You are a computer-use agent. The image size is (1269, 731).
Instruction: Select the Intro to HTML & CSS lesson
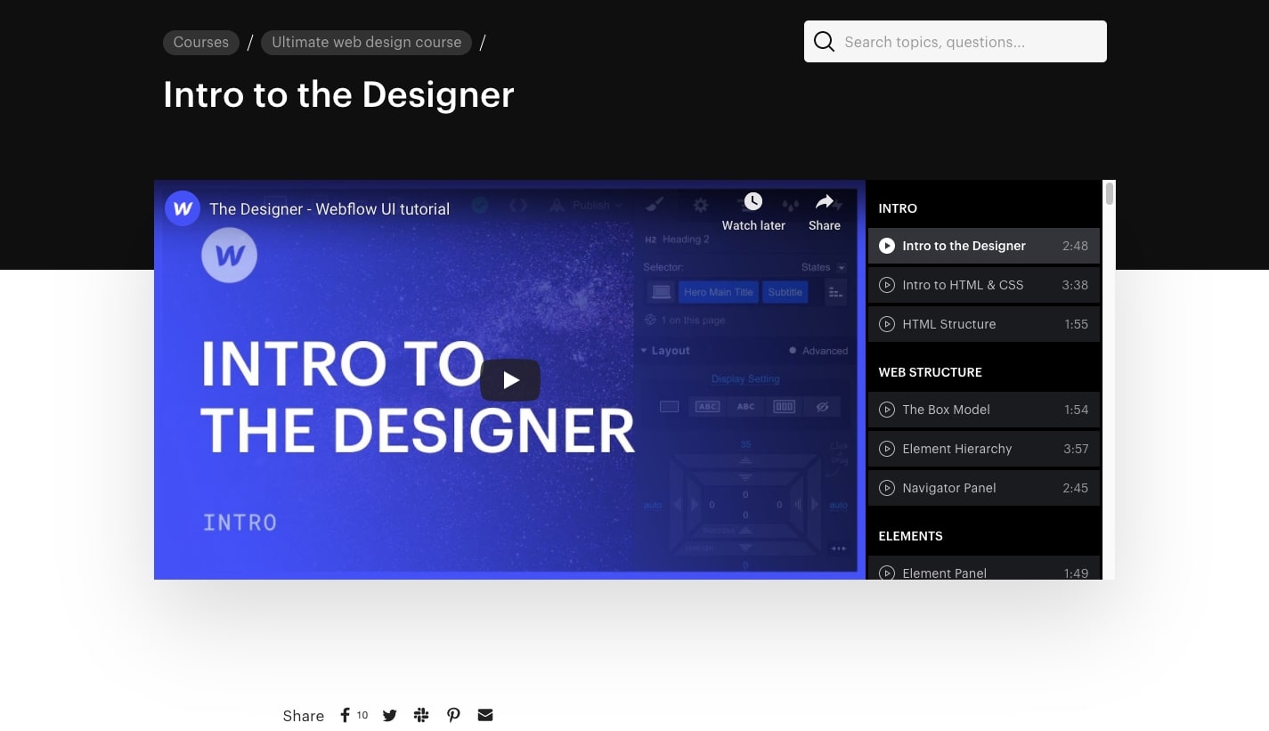coord(963,285)
